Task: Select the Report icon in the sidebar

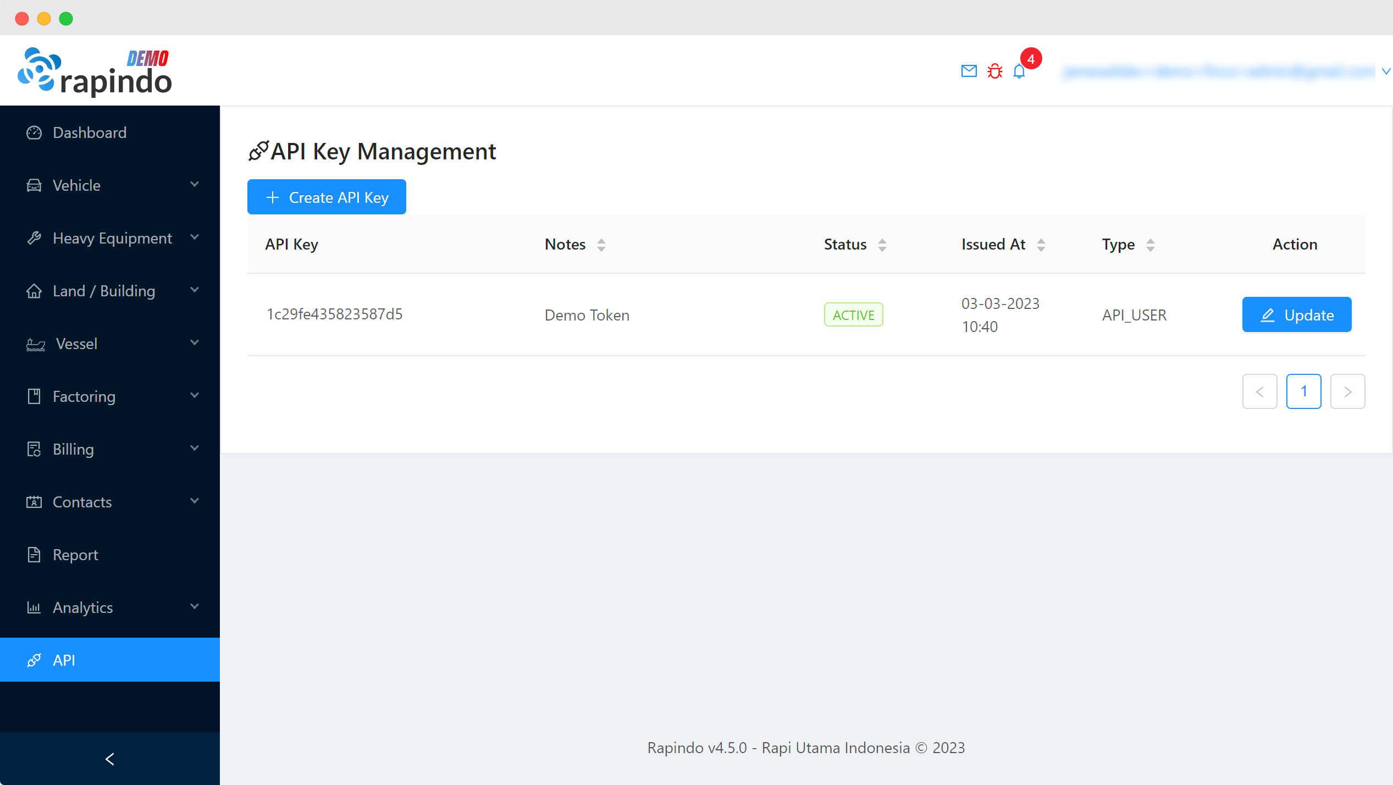Action: pos(34,555)
